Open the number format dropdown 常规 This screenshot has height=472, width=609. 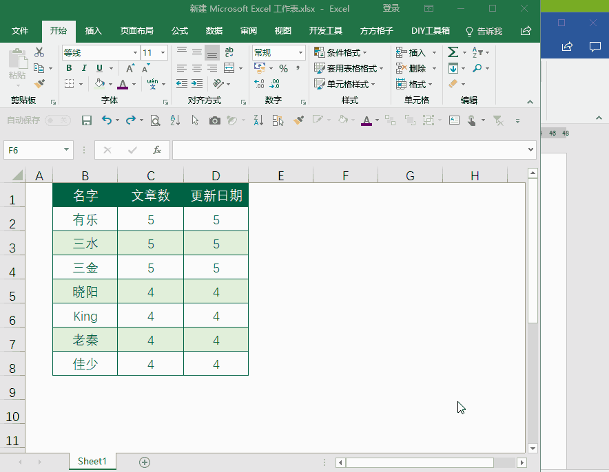click(300, 53)
